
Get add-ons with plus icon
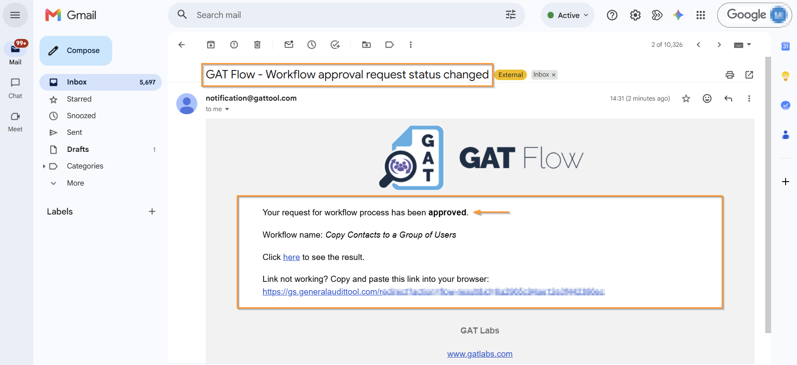coord(786,182)
